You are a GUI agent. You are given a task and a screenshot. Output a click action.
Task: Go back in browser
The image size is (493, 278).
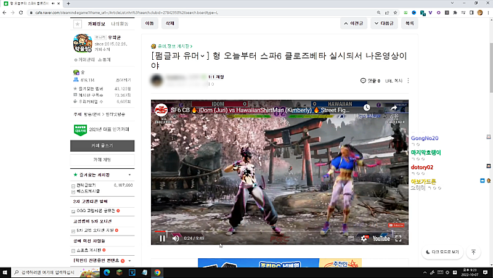pyautogui.click(x=4, y=12)
